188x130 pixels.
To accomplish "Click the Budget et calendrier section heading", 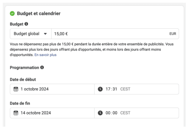I will (x=39, y=13).
